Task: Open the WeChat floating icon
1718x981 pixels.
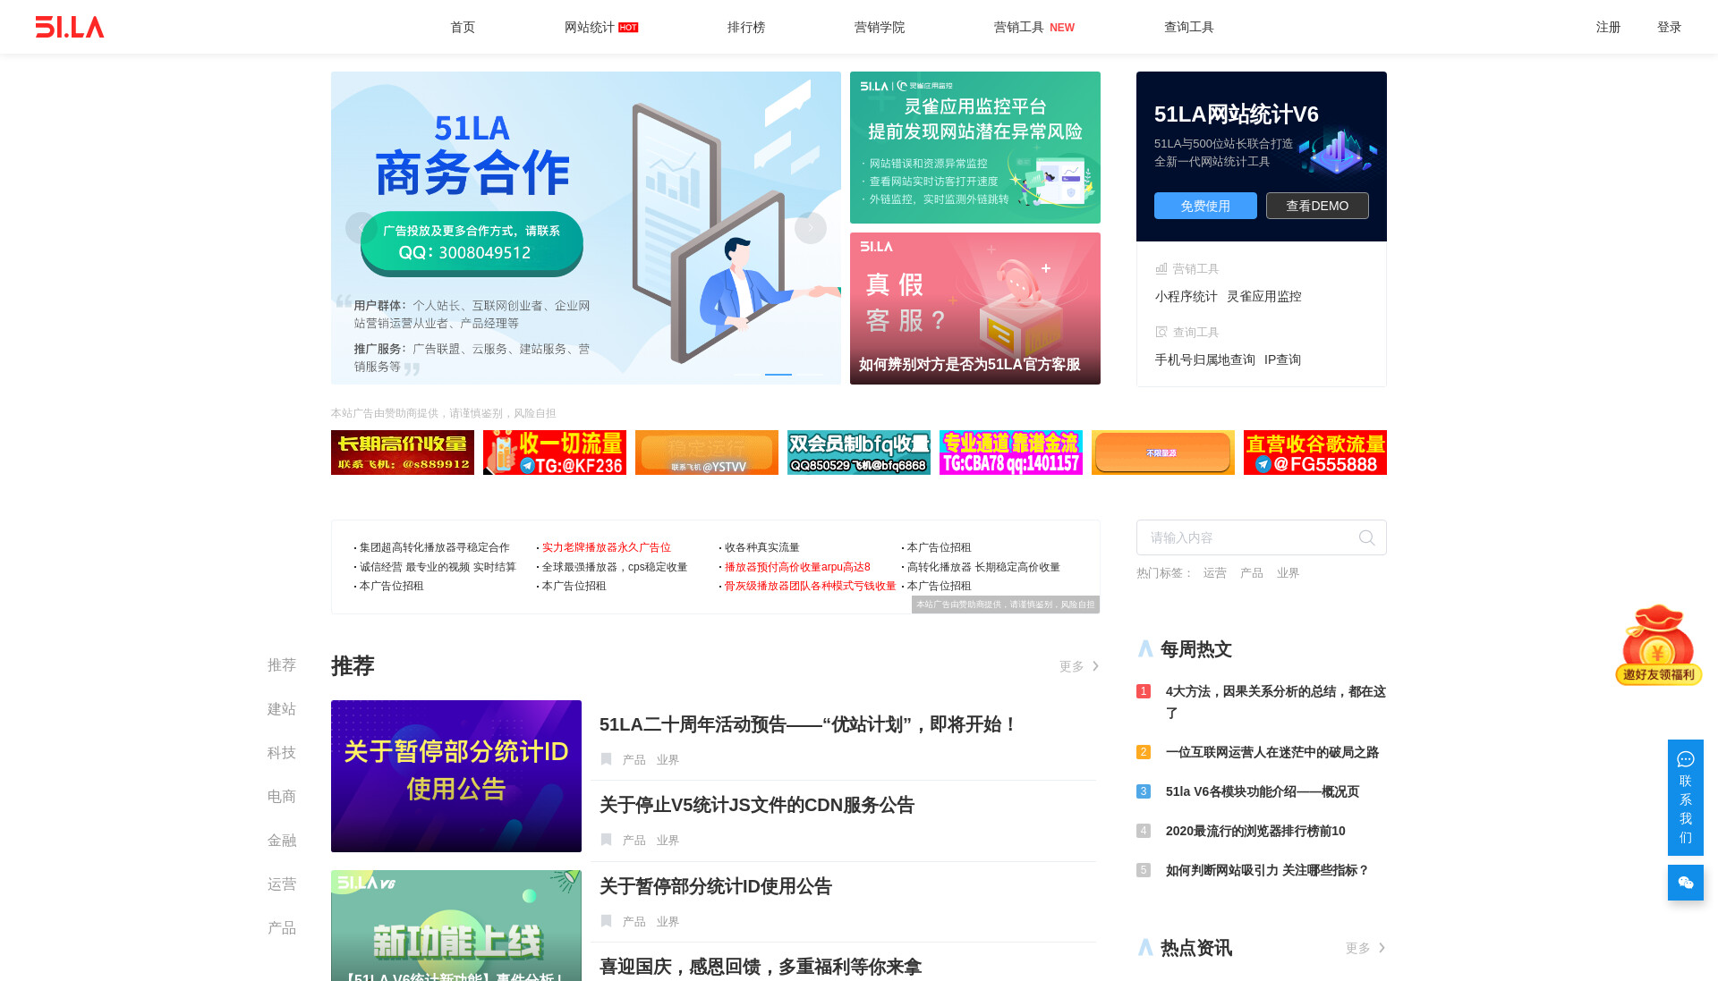Action: pos(1686,883)
